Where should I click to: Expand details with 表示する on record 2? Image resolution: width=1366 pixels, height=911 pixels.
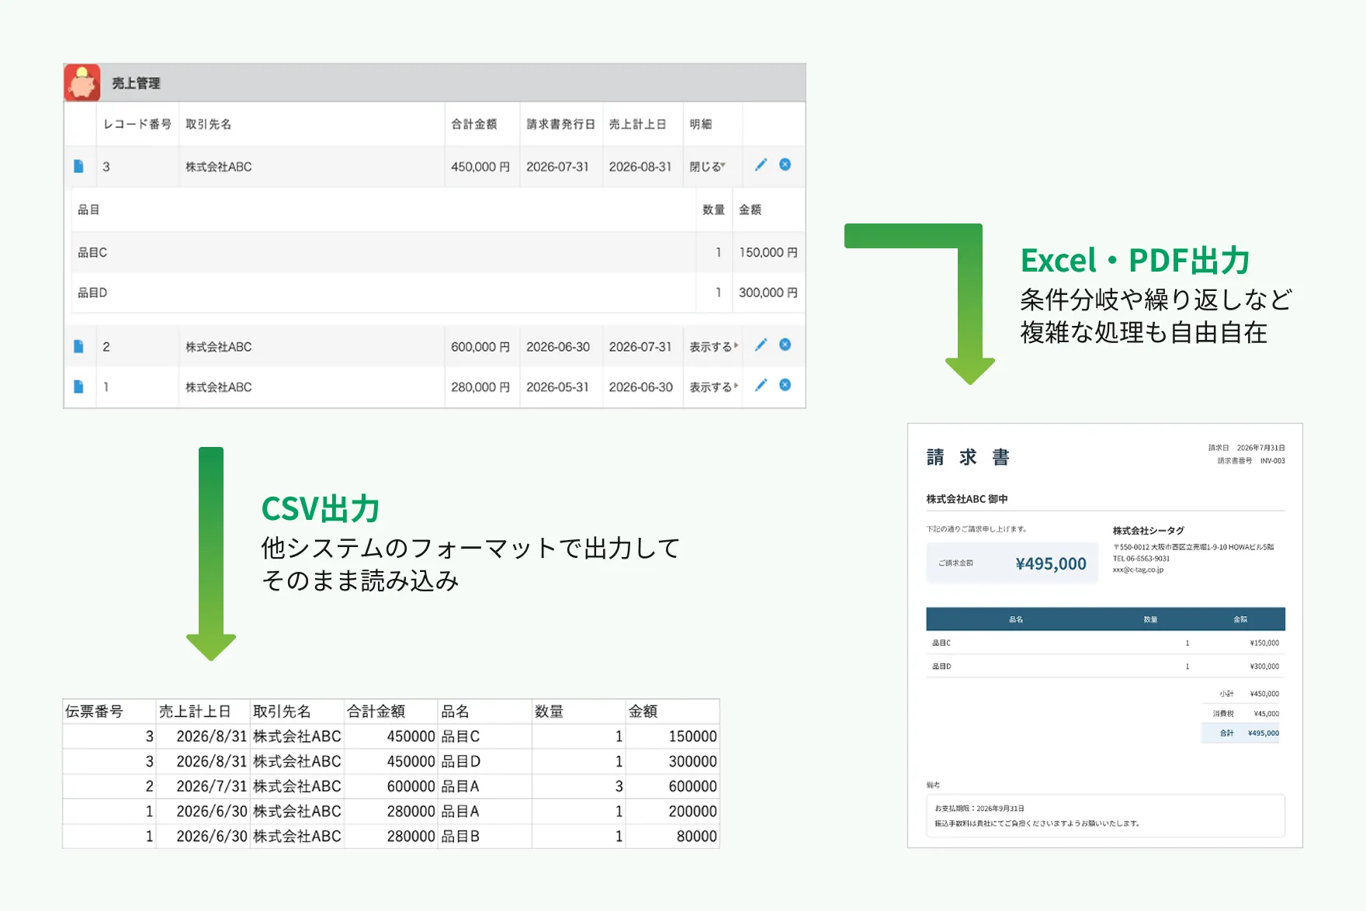pyautogui.click(x=714, y=347)
